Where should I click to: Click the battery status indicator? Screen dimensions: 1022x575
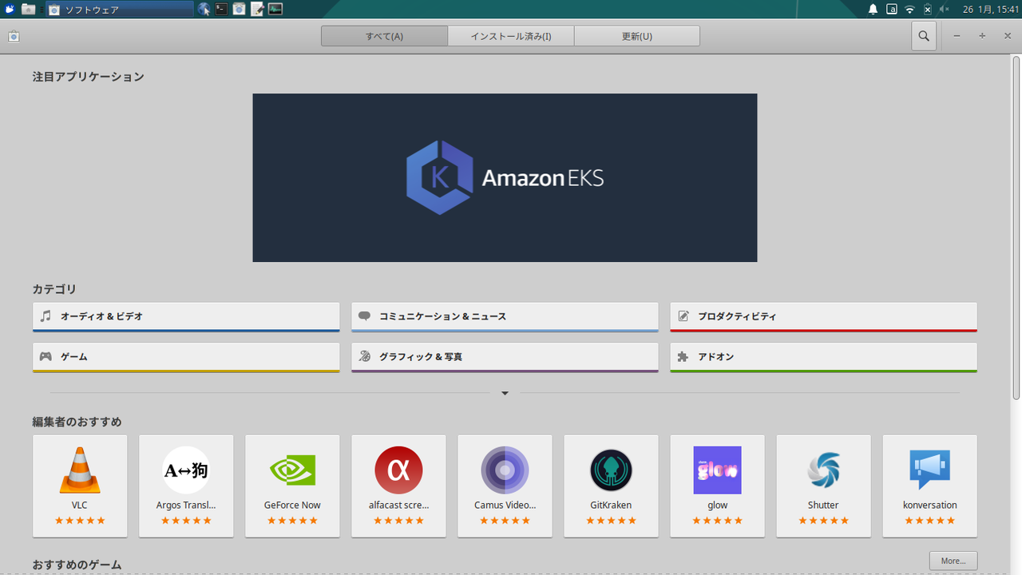[x=928, y=10]
